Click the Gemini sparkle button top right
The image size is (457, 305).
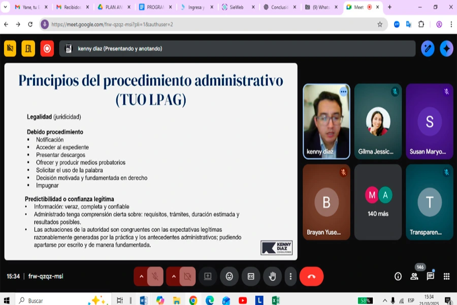coord(446,48)
